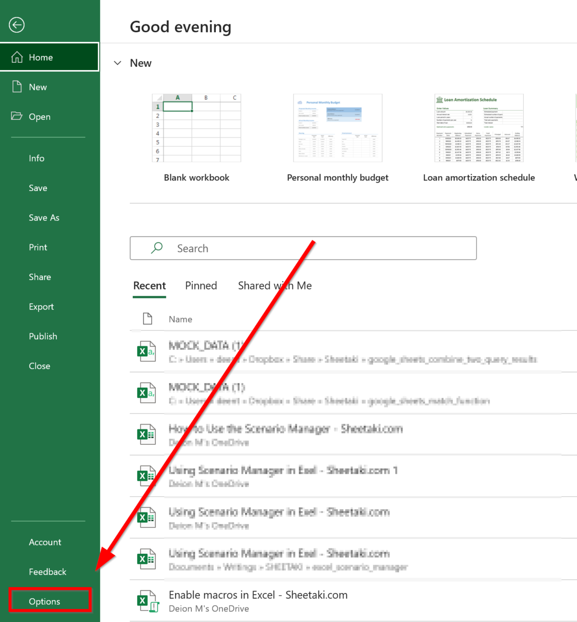Select the Home icon in the sidebar
Screen dimensions: 577x622
point(17,57)
